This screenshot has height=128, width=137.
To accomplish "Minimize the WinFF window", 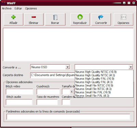I will pos(124,3).
